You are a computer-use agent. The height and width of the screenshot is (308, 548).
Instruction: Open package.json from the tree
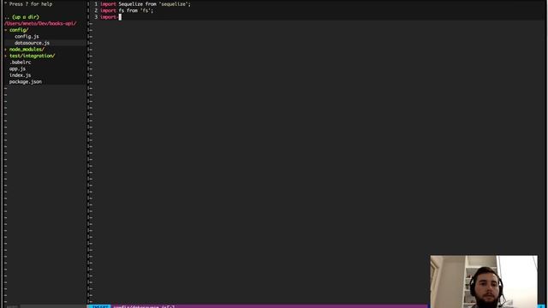coord(26,82)
